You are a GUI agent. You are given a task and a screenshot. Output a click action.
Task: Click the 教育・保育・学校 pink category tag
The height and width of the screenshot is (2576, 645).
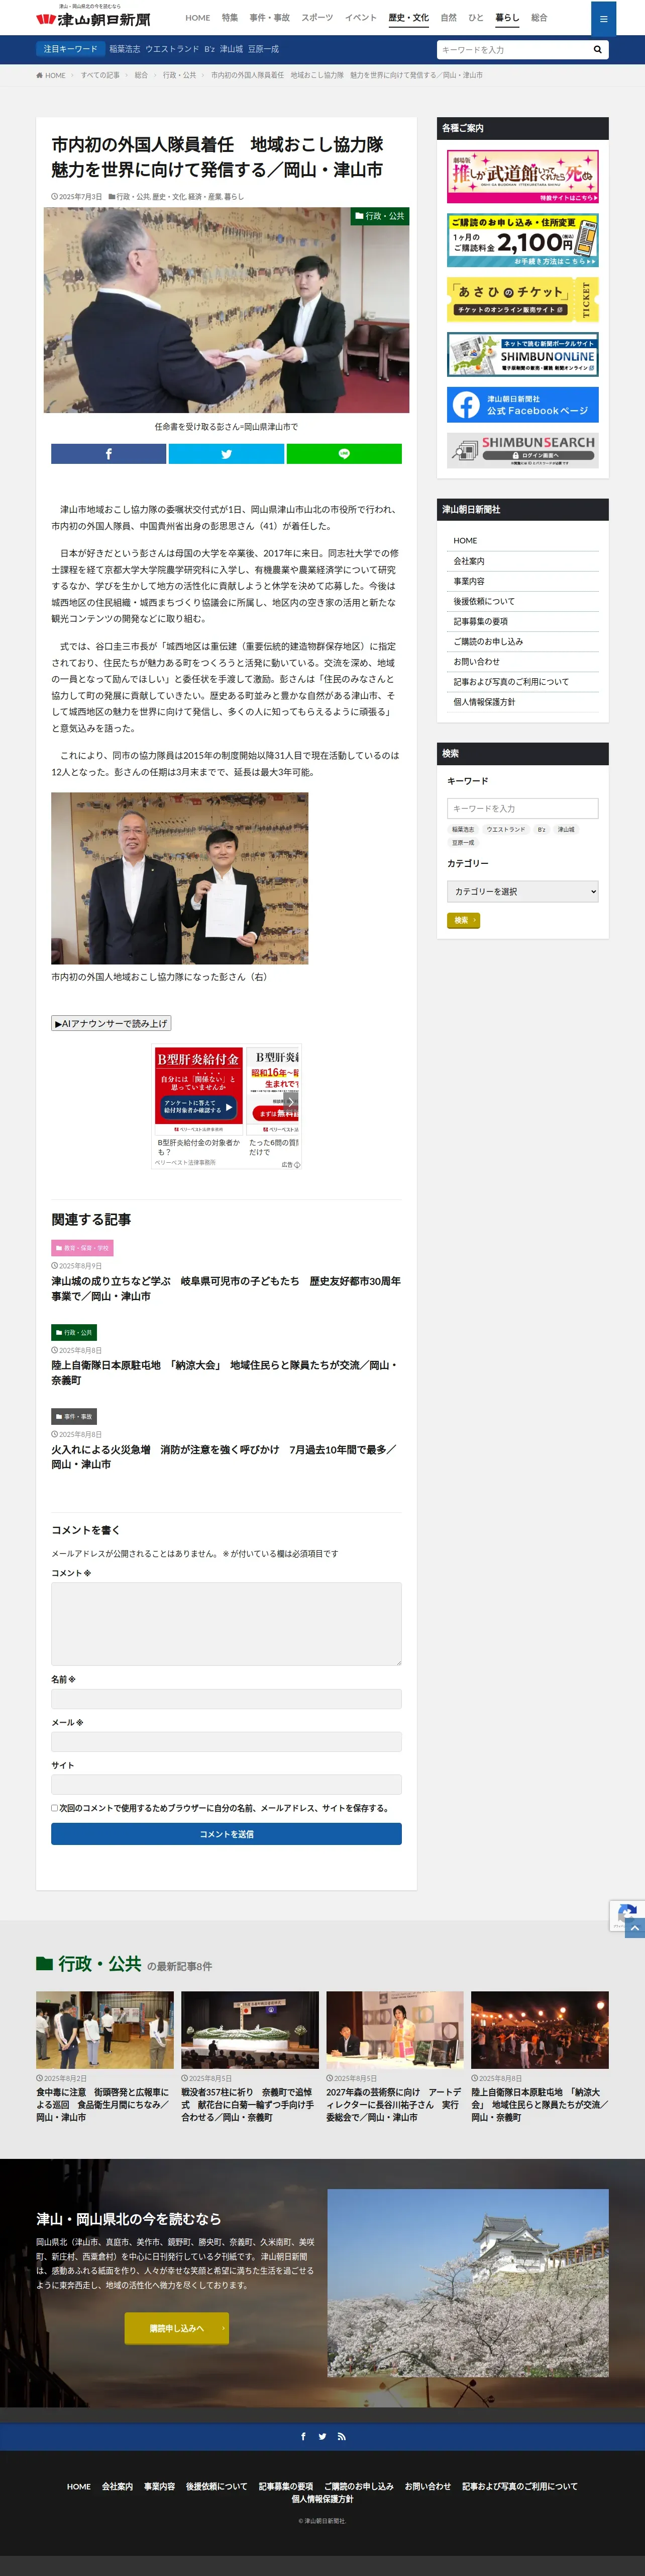pyautogui.click(x=82, y=1248)
